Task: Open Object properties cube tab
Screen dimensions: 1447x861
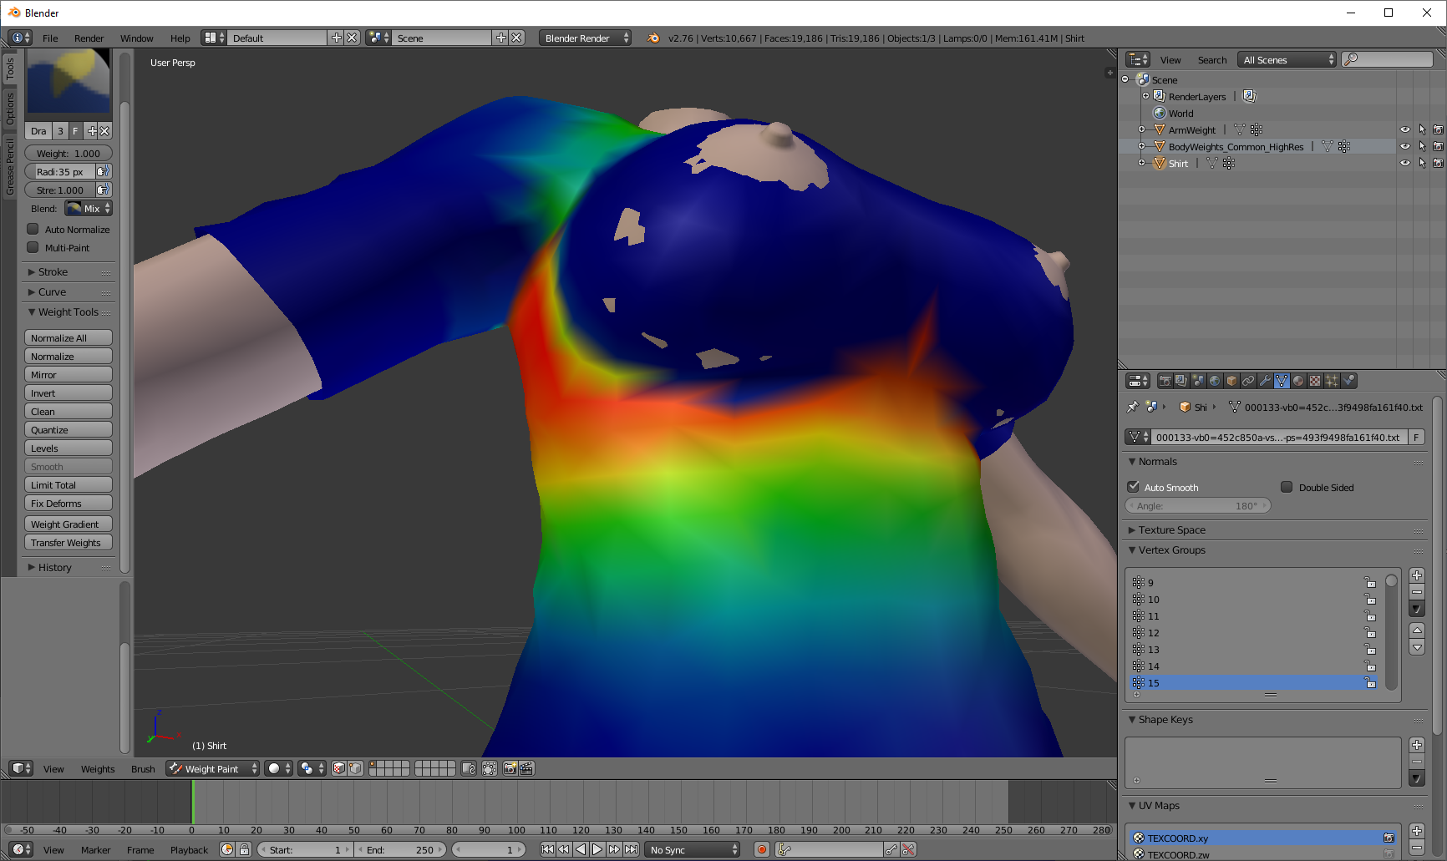Action: tap(1231, 381)
